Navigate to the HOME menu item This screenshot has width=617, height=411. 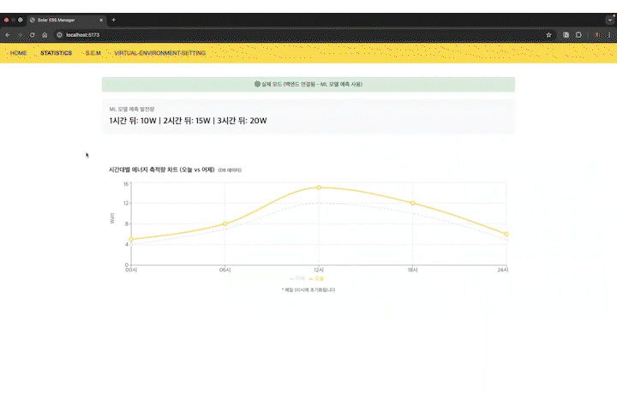pos(18,53)
